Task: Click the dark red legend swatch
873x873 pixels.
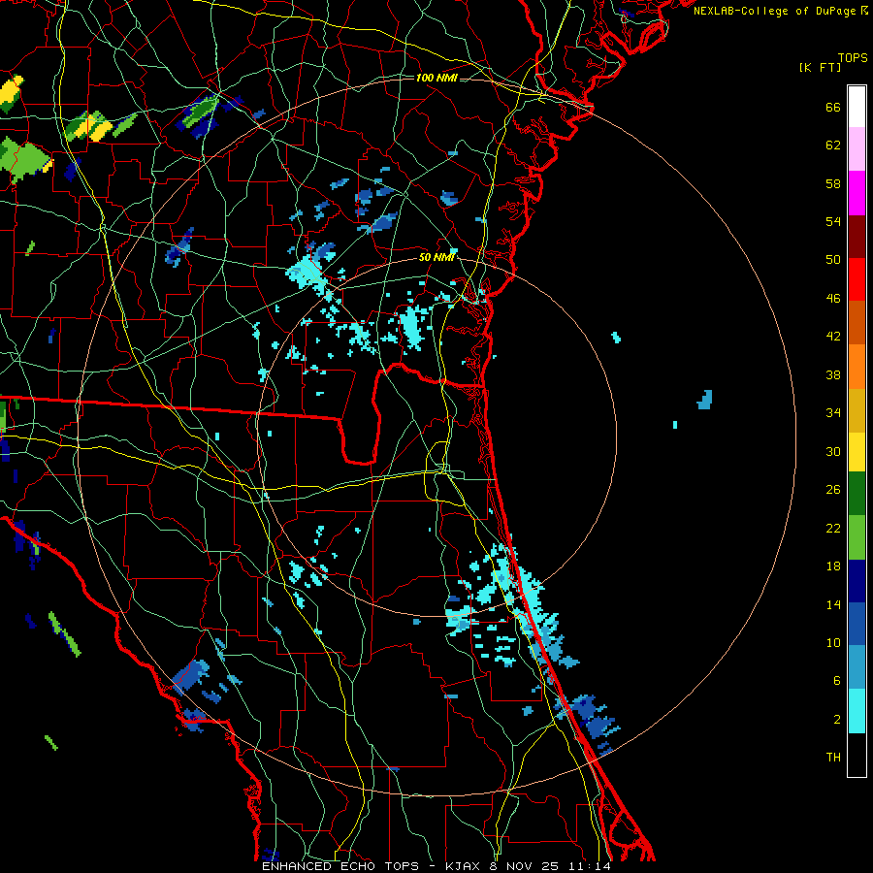Action: [x=857, y=236]
